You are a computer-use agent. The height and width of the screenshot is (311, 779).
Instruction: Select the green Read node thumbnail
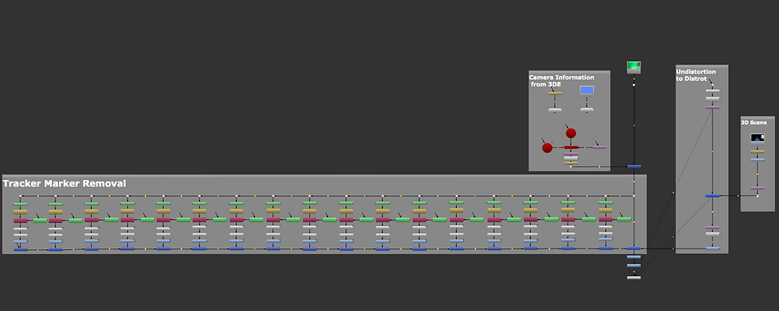(x=634, y=67)
